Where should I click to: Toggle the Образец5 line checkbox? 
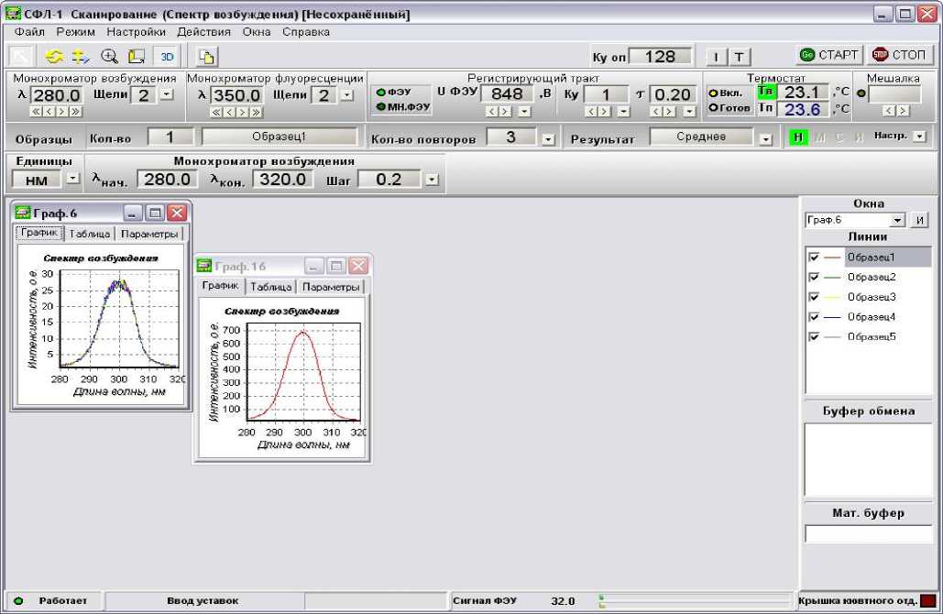(x=813, y=336)
